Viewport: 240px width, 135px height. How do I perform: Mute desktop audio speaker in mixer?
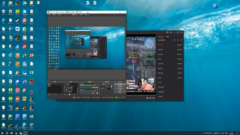tap(95, 88)
